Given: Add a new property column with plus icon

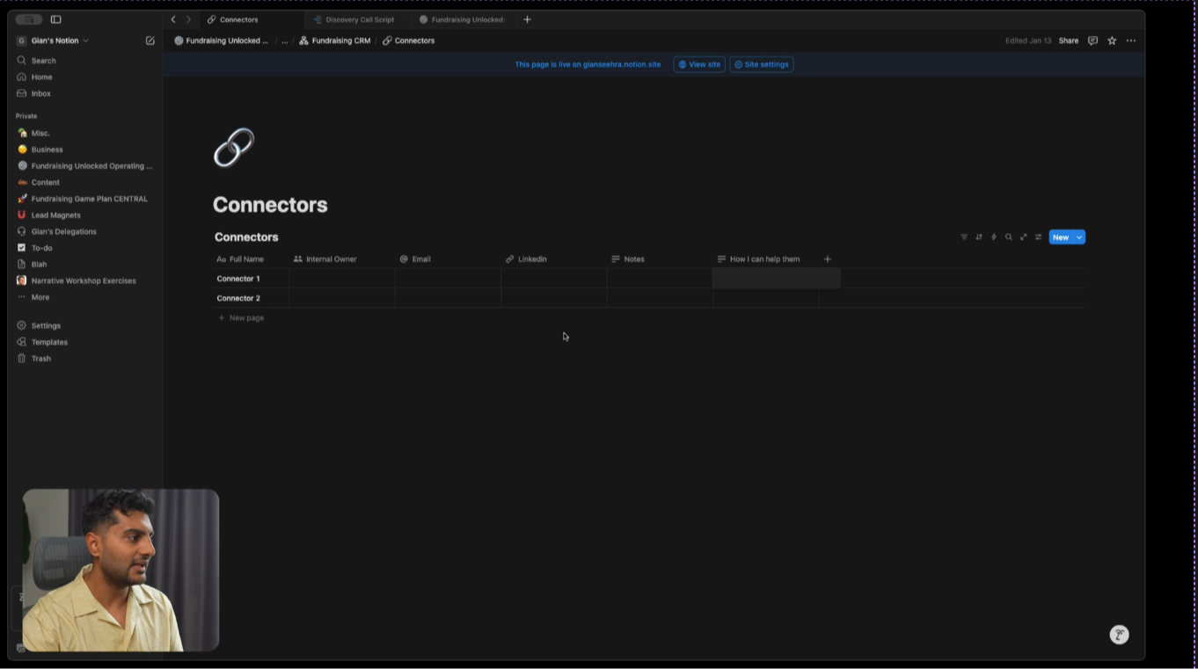Looking at the screenshot, I should (827, 259).
